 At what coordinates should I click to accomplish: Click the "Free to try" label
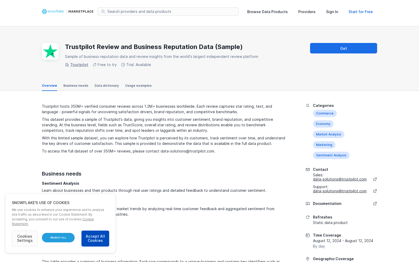[107, 65]
